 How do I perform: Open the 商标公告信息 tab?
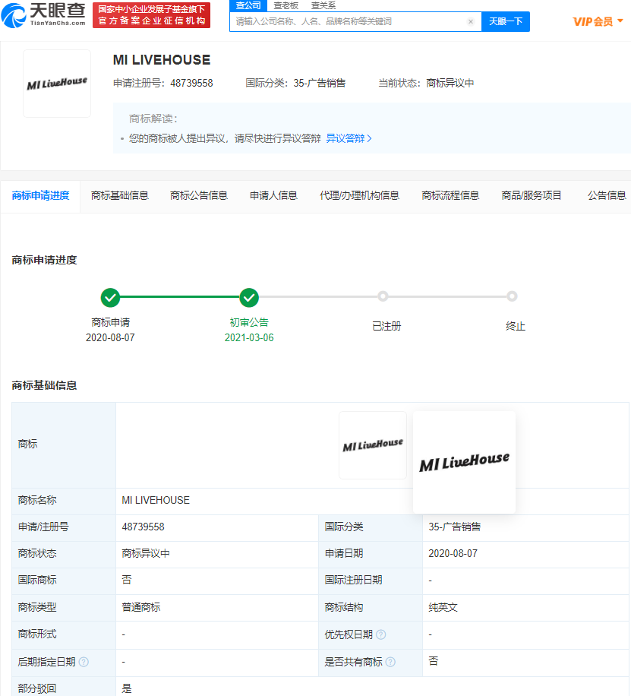[x=199, y=196]
